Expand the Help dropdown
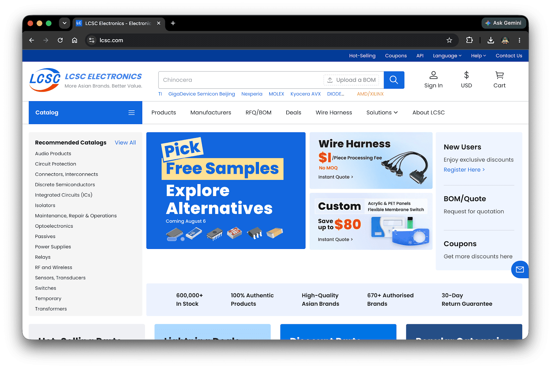Image resolution: width=551 pixels, height=369 pixels. coord(478,56)
